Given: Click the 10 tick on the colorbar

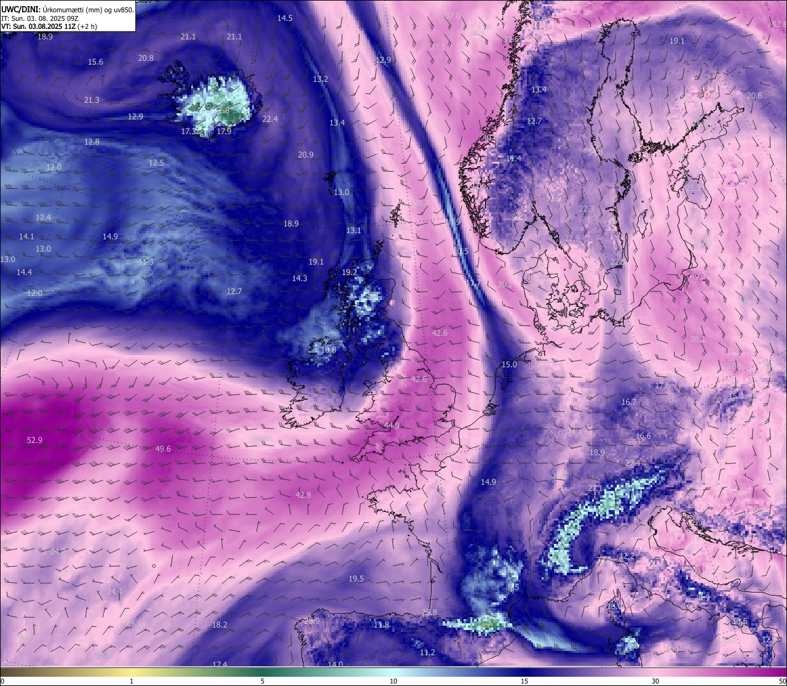Looking at the screenshot, I should coord(393,681).
